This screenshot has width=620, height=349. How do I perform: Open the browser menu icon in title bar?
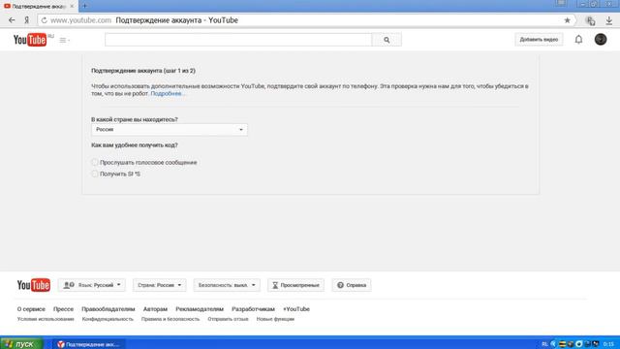coord(560,3)
